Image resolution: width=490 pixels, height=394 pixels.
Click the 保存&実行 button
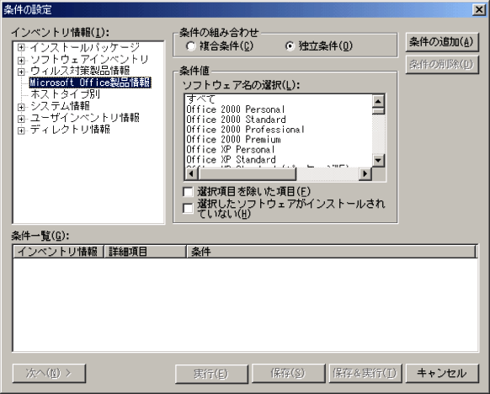(x=365, y=373)
